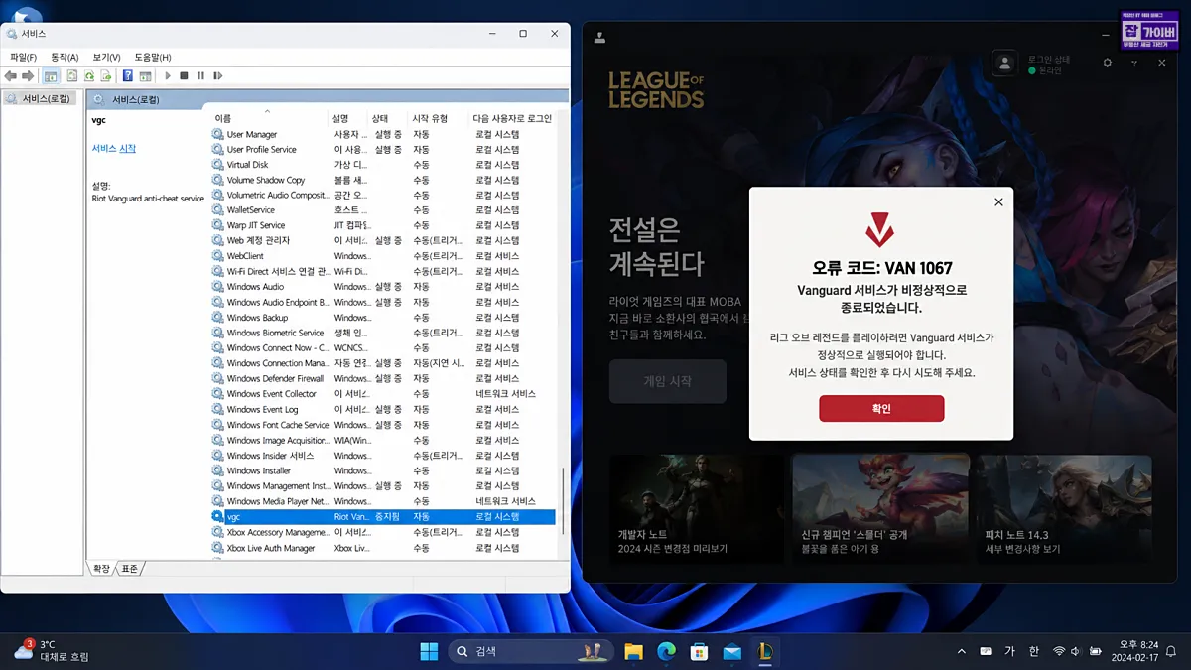Expand the system tray hidden icons chevron
The width and height of the screenshot is (1191, 670).
coord(961,651)
